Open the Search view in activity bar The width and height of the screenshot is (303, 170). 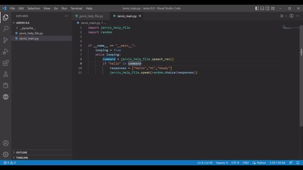point(6,29)
